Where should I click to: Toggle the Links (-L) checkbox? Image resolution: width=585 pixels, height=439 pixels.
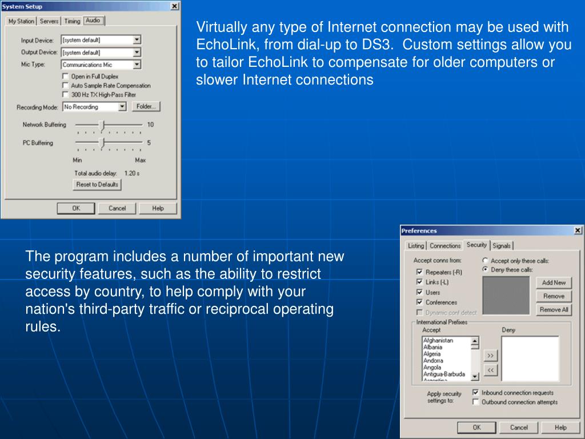[419, 282]
